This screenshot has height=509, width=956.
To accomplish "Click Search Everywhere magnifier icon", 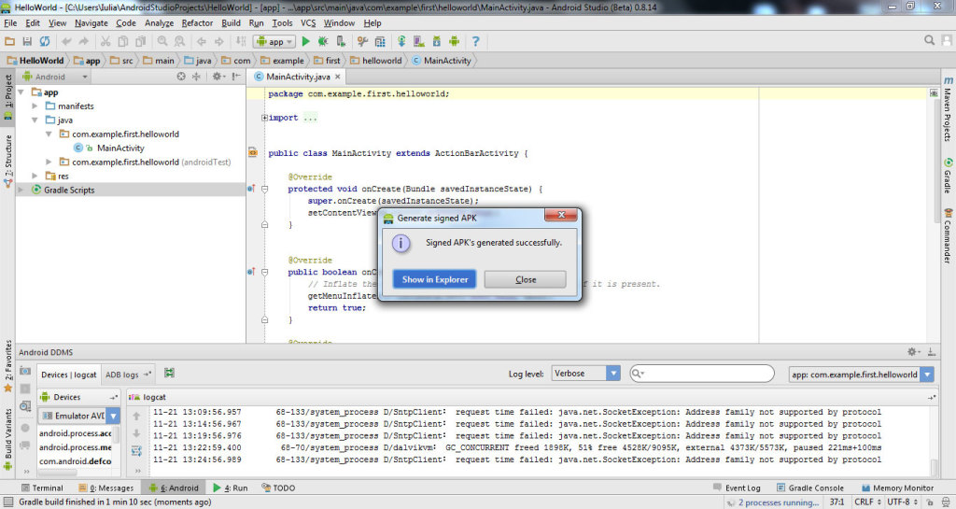I will pyautogui.click(x=929, y=40).
